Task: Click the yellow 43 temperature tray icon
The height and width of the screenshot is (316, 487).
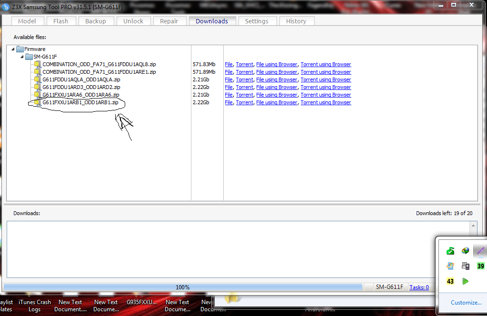Action: coord(450,281)
